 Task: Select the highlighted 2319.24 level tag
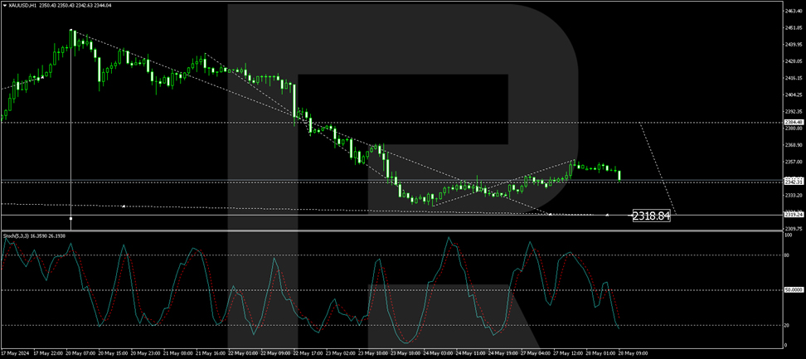tap(794, 215)
